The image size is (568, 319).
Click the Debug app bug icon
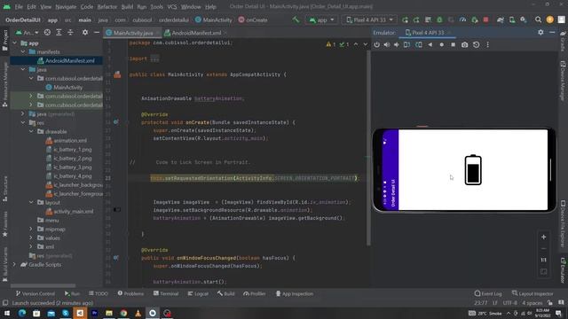439,19
